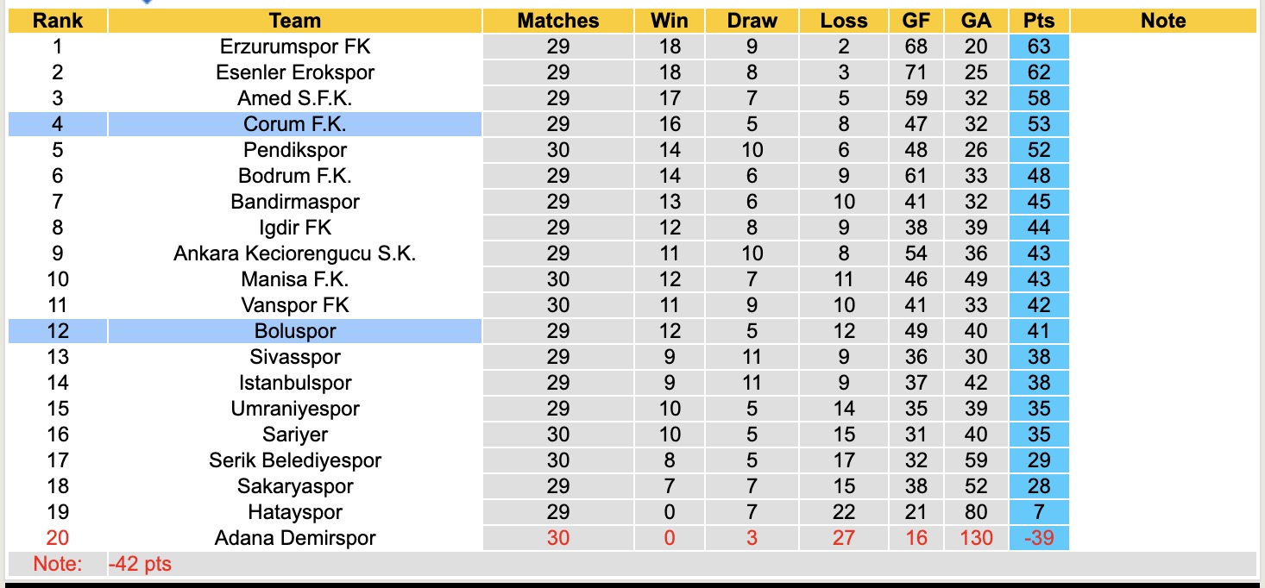1265x588 pixels.
Task: Open the Esenler Erokspor team link
Action: point(294,72)
